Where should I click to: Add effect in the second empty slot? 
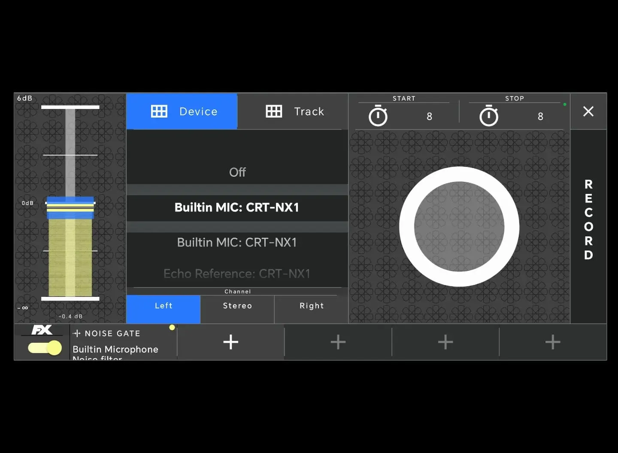(338, 342)
